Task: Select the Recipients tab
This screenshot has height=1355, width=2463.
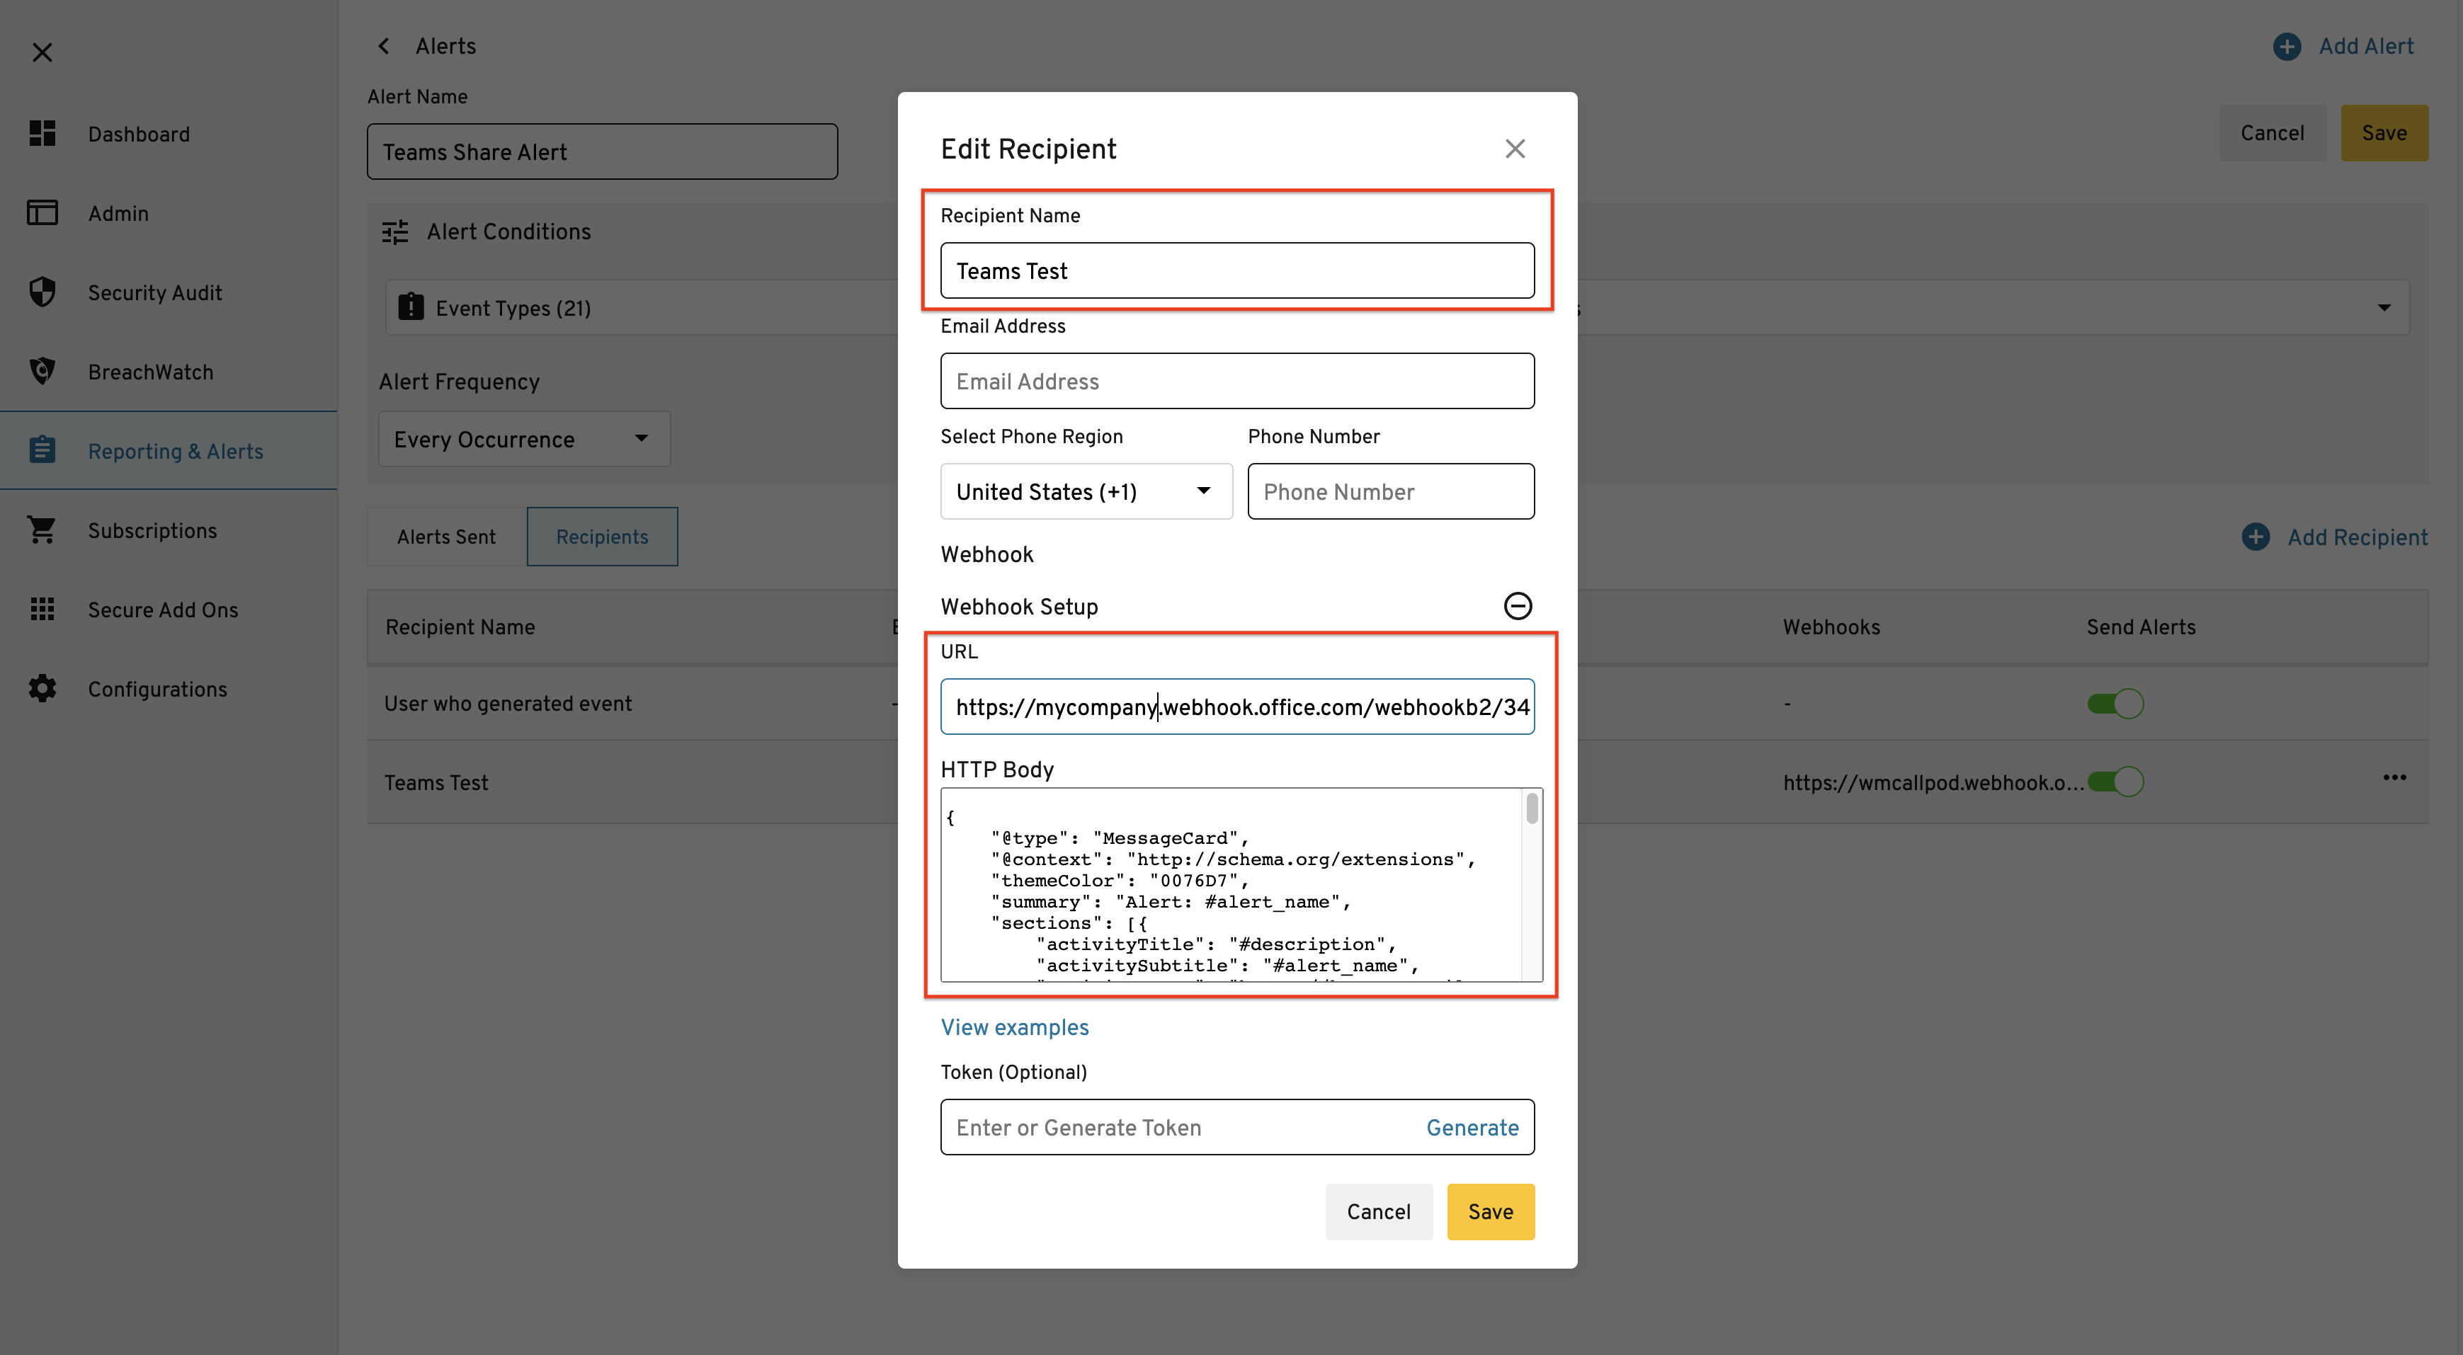Action: (x=603, y=537)
